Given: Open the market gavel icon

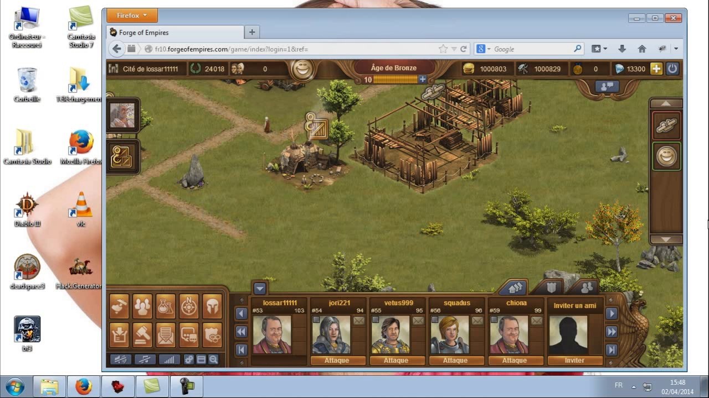Looking at the screenshot, I should point(142,335).
